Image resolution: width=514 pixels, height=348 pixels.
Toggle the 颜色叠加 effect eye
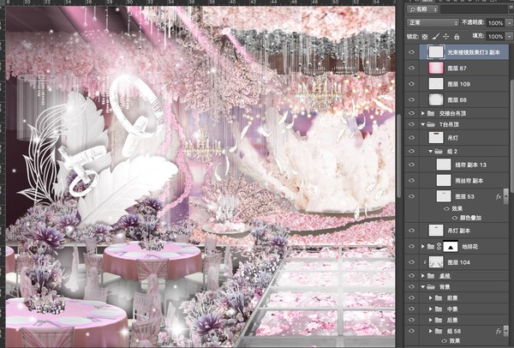point(455,218)
